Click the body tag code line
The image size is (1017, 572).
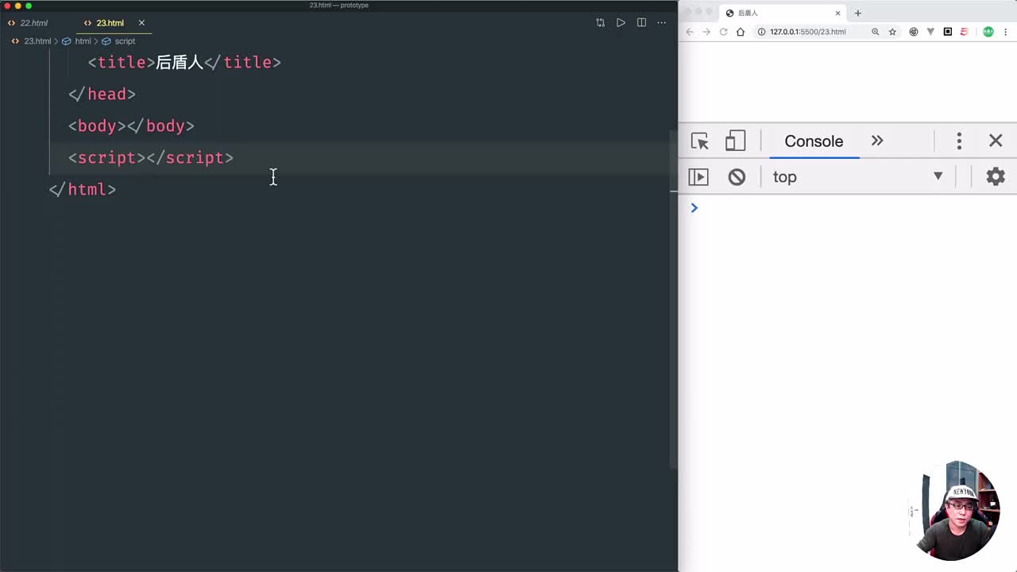[131, 126]
